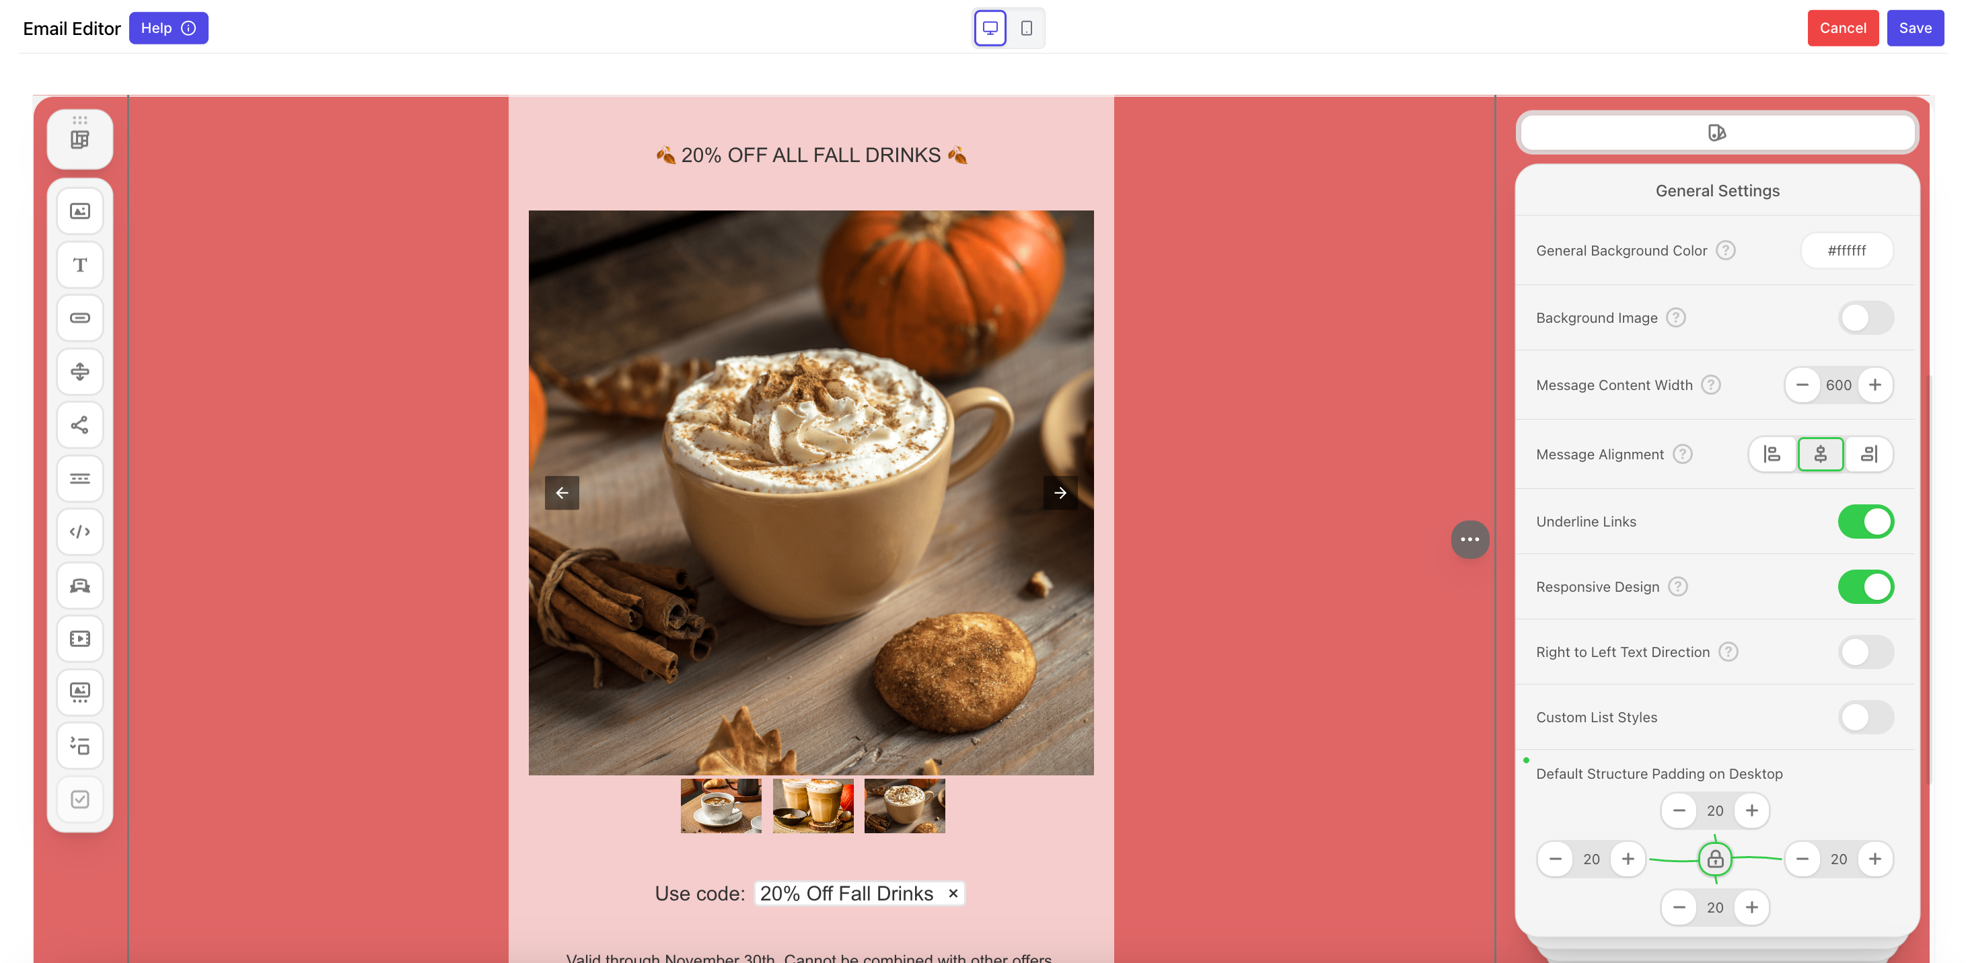Select right message alignment option

tap(1868, 455)
